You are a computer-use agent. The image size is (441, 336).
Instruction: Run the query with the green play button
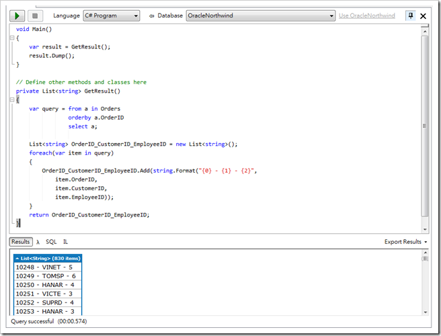pos(17,15)
